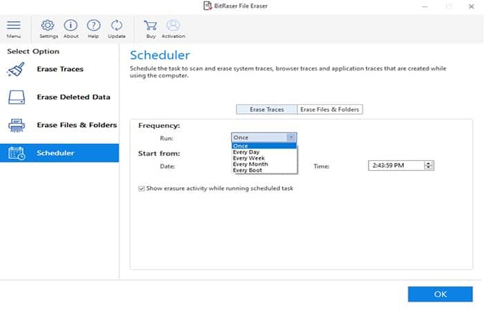Switch to Erase Files & Folders tab
This screenshot has width=484, height=311.
pyautogui.click(x=330, y=109)
